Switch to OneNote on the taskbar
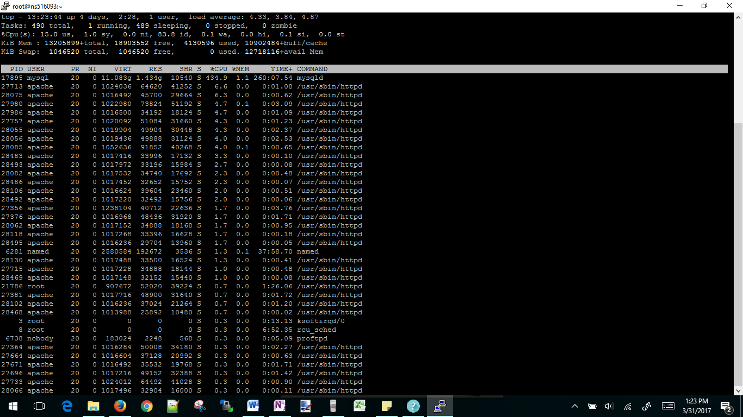743x417 pixels. pos(280,406)
